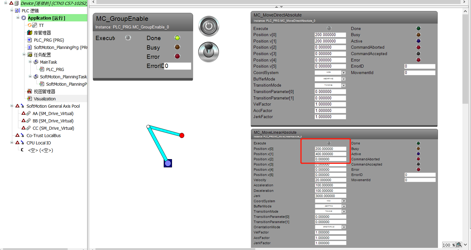Viewport: 471px width, 250px height.
Task: Click the Done lamp of MC_MoveDirectAbsolute
Action: pyautogui.click(x=418, y=28)
